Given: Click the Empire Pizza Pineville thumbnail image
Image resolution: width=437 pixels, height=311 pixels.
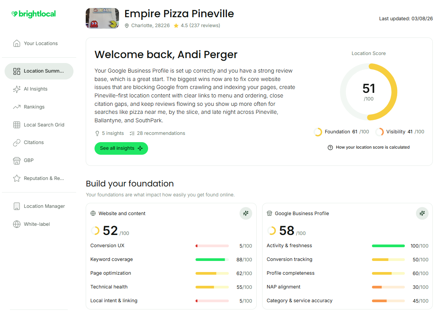Looking at the screenshot, I should point(102,18).
